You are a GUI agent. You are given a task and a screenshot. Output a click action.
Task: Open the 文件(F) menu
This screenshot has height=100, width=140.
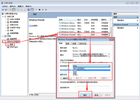point(5,6)
